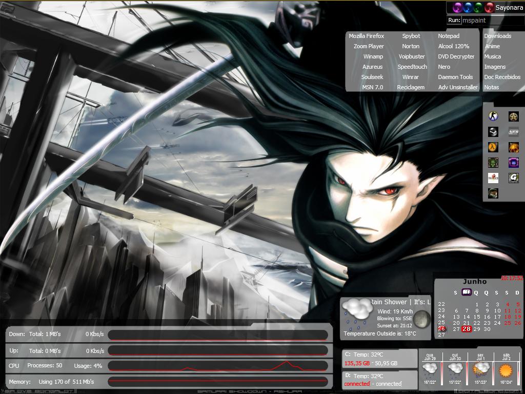525x394 pixels.
Task: Launch the NFS game icon
Action: coord(514,132)
